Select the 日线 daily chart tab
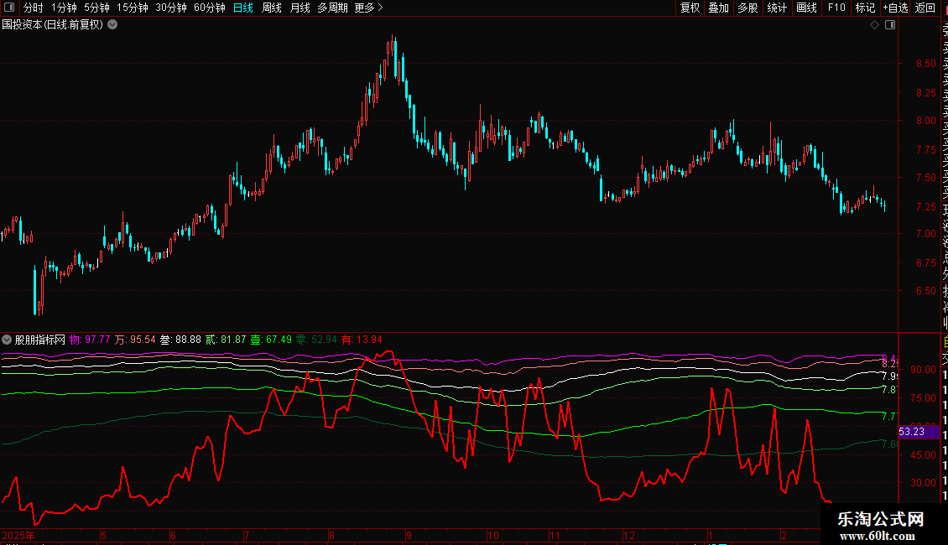Screen dimensions: 948x545 (x=243, y=8)
